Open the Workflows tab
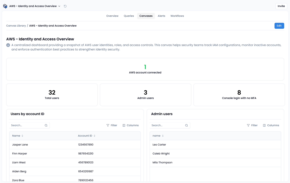Viewport: 290px width, 183px height. point(177,16)
